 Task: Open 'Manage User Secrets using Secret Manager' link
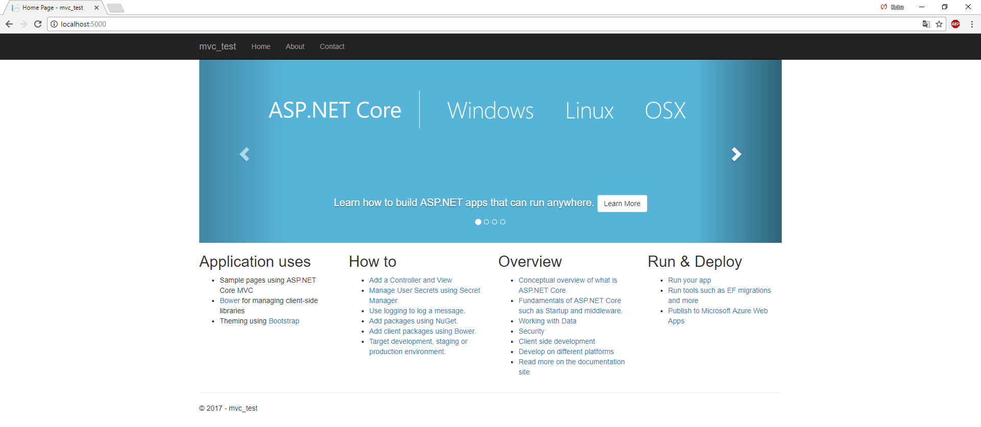[x=425, y=295]
